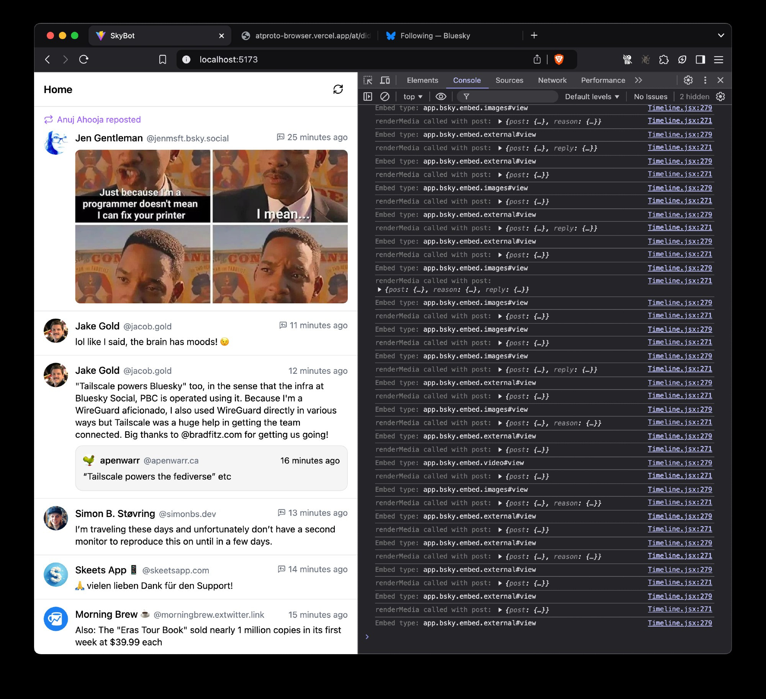Image resolution: width=766 pixels, height=699 pixels.
Task: Click reply icon on Simon B. Støvring's post
Action: [x=282, y=512]
